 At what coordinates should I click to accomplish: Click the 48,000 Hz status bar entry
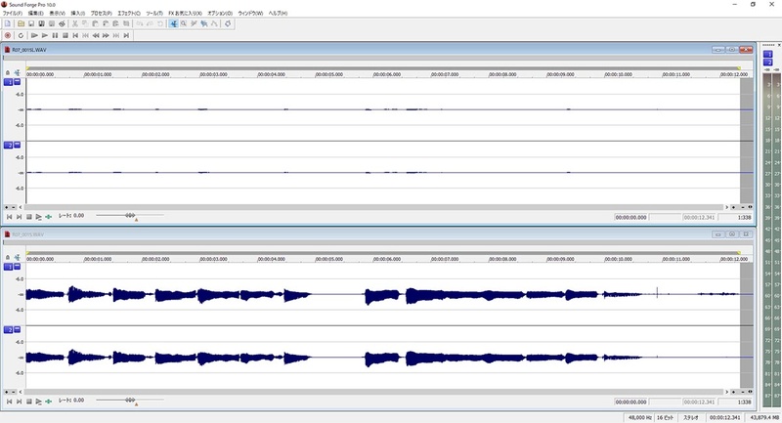tap(640, 417)
